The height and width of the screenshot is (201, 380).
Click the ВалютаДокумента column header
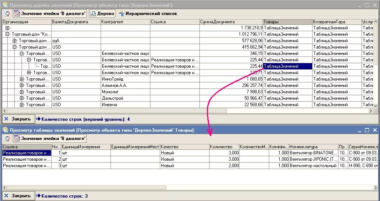point(76,22)
